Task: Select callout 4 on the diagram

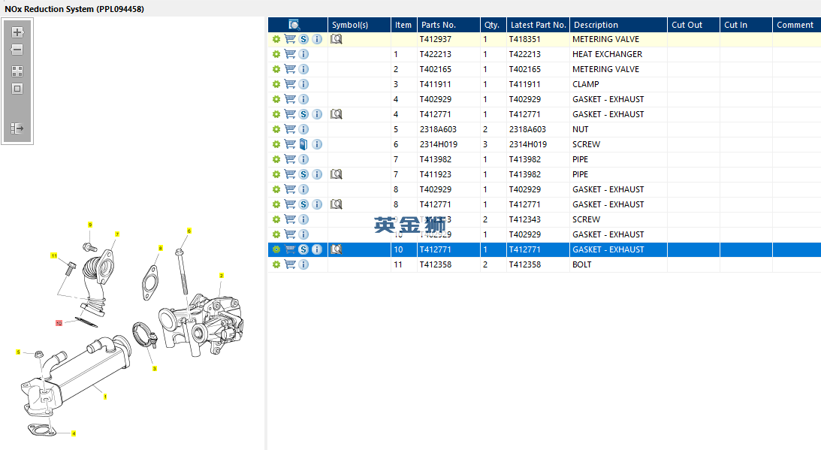Action: click(x=74, y=433)
